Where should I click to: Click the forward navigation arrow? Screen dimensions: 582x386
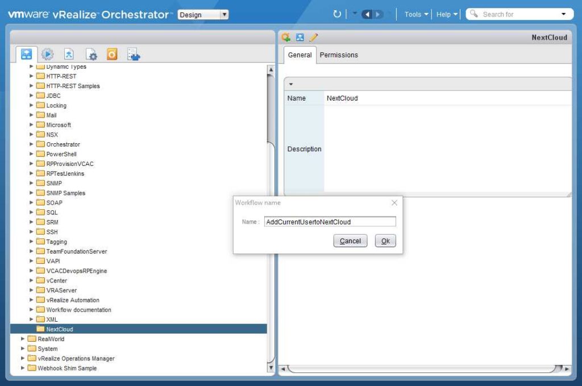(378, 14)
